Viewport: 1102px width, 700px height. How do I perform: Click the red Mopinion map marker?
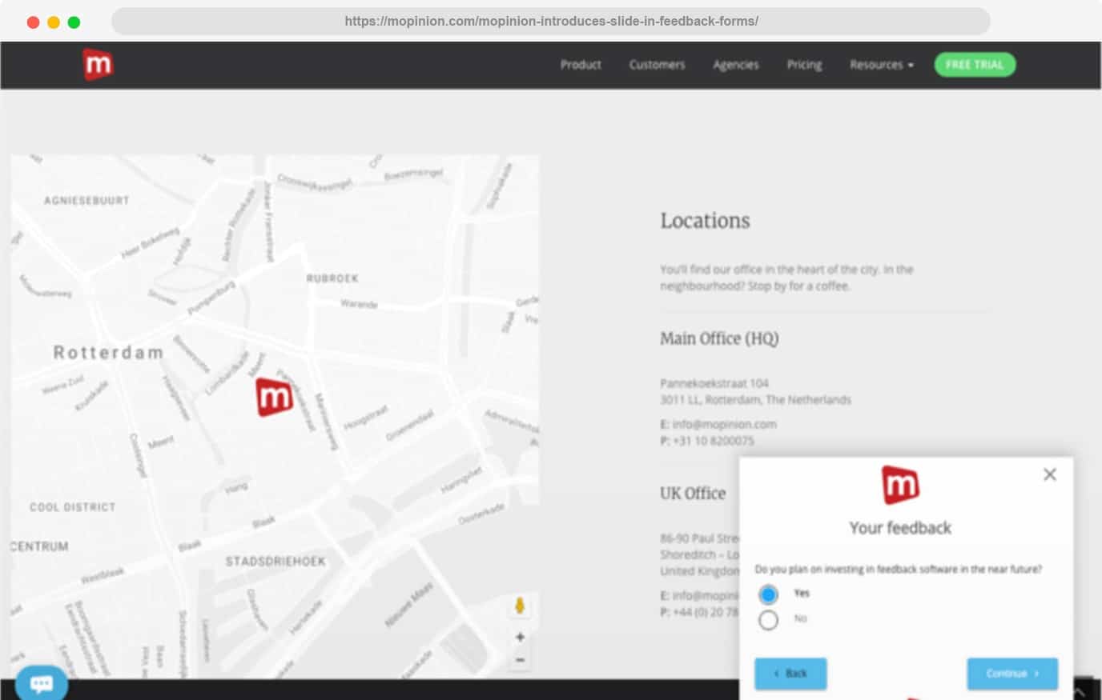[274, 397]
